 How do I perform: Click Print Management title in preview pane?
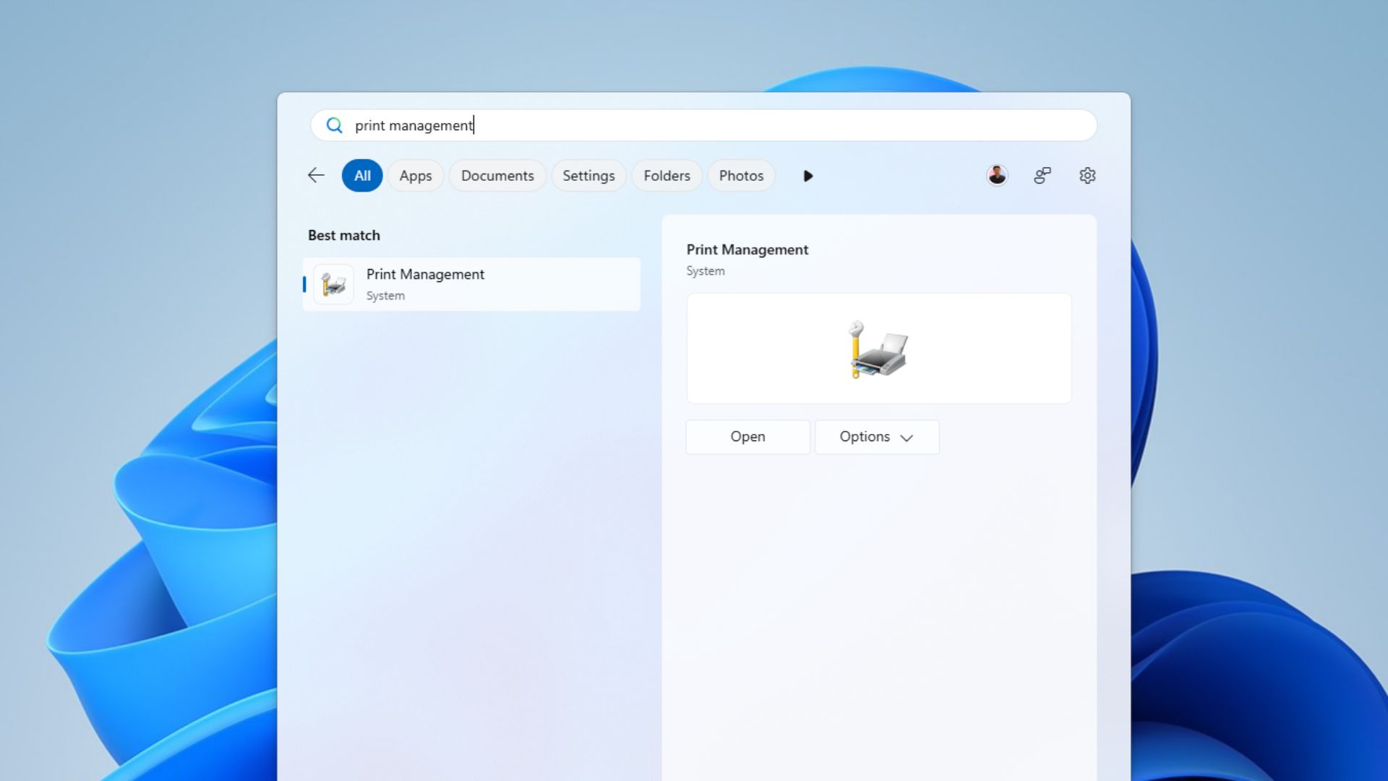tap(747, 249)
